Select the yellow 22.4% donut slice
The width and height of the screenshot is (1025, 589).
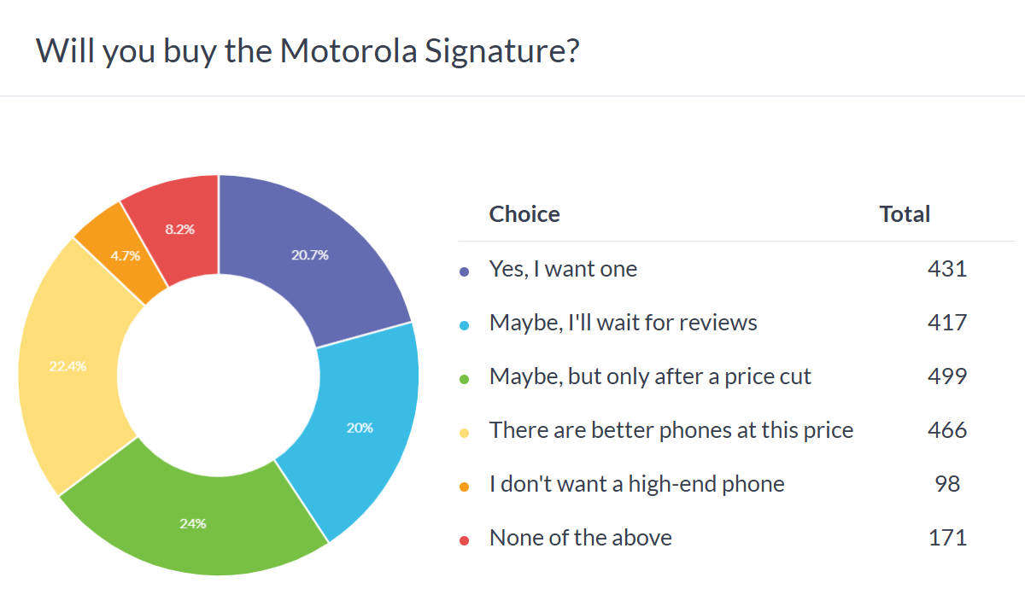tap(68, 367)
